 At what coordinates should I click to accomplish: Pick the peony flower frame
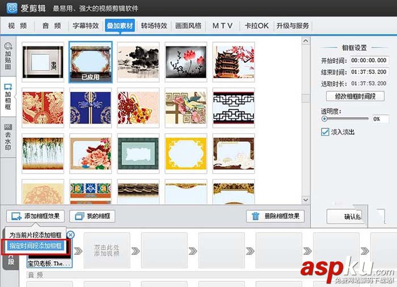pyautogui.click(x=90, y=153)
